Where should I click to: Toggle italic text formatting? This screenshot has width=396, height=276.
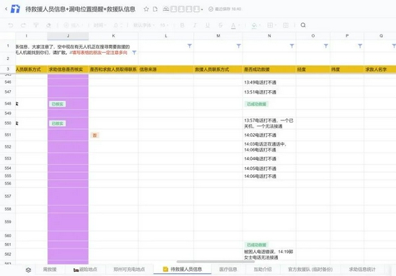click(194, 25)
